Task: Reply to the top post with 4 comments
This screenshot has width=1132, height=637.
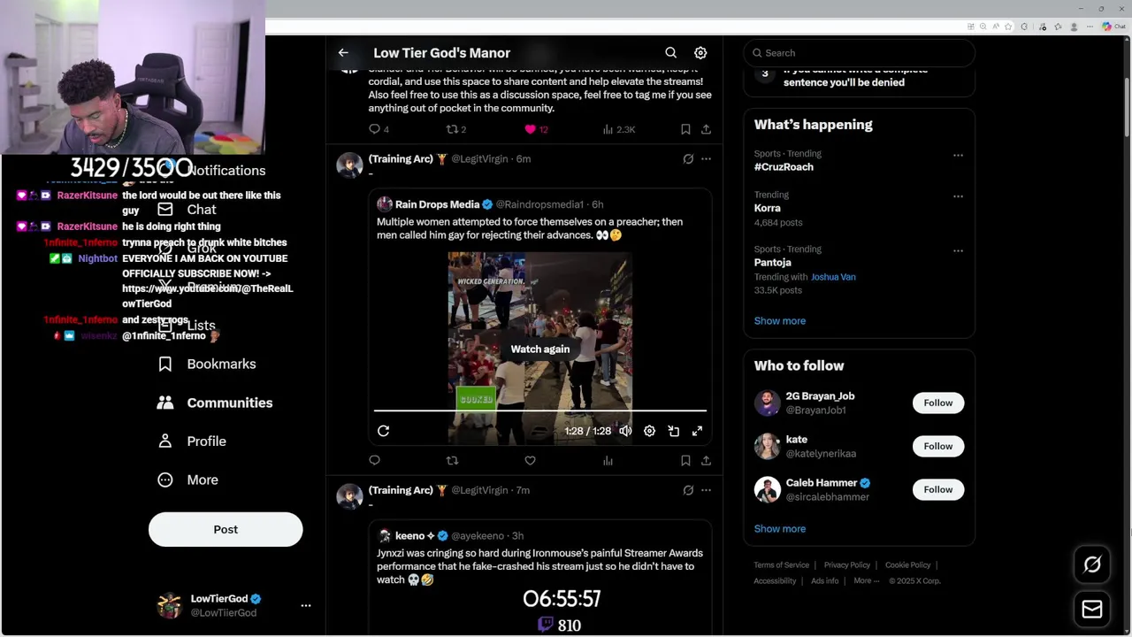Action: point(379,129)
